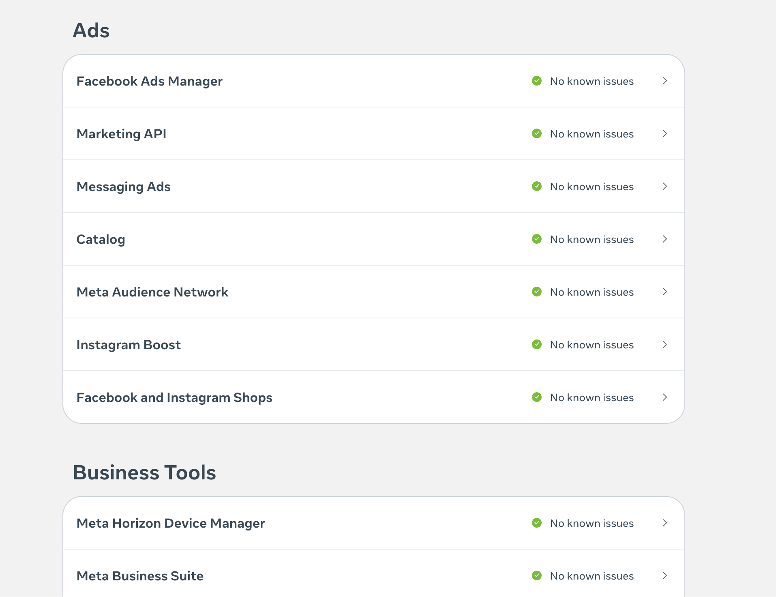Select the Messaging Ads row title
The height and width of the screenshot is (597, 776).
click(124, 187)
